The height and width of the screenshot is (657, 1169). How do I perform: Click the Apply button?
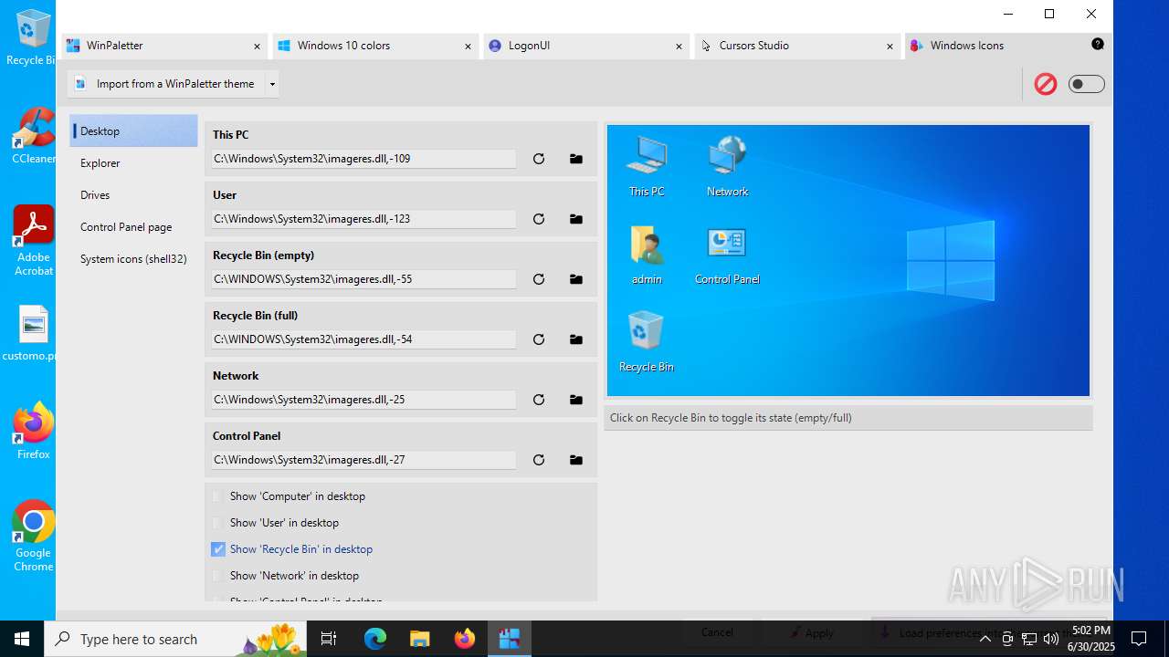[x=811, y=633]
